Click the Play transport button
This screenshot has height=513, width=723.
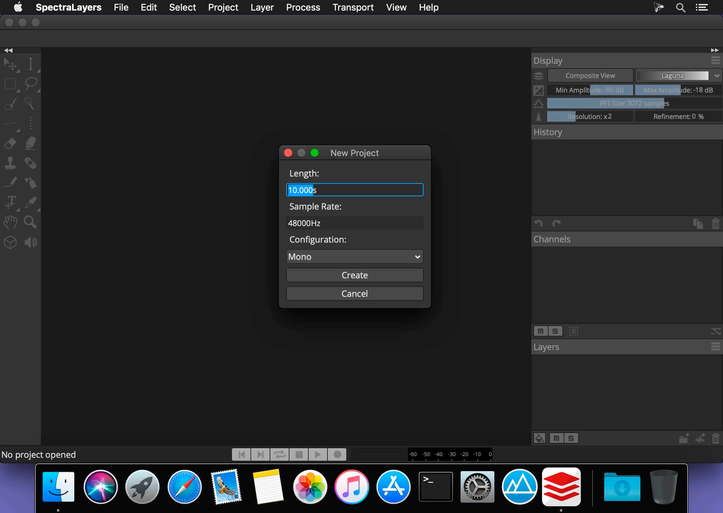(318, 454)
